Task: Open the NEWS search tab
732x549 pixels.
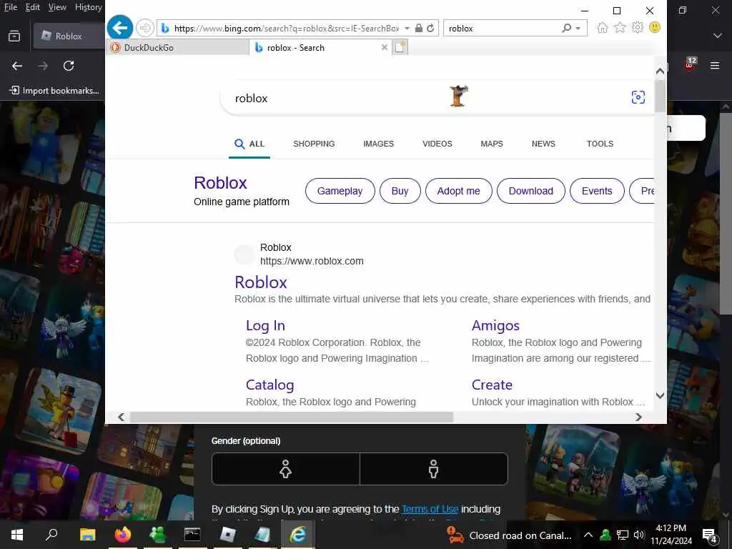Action: 543,144
